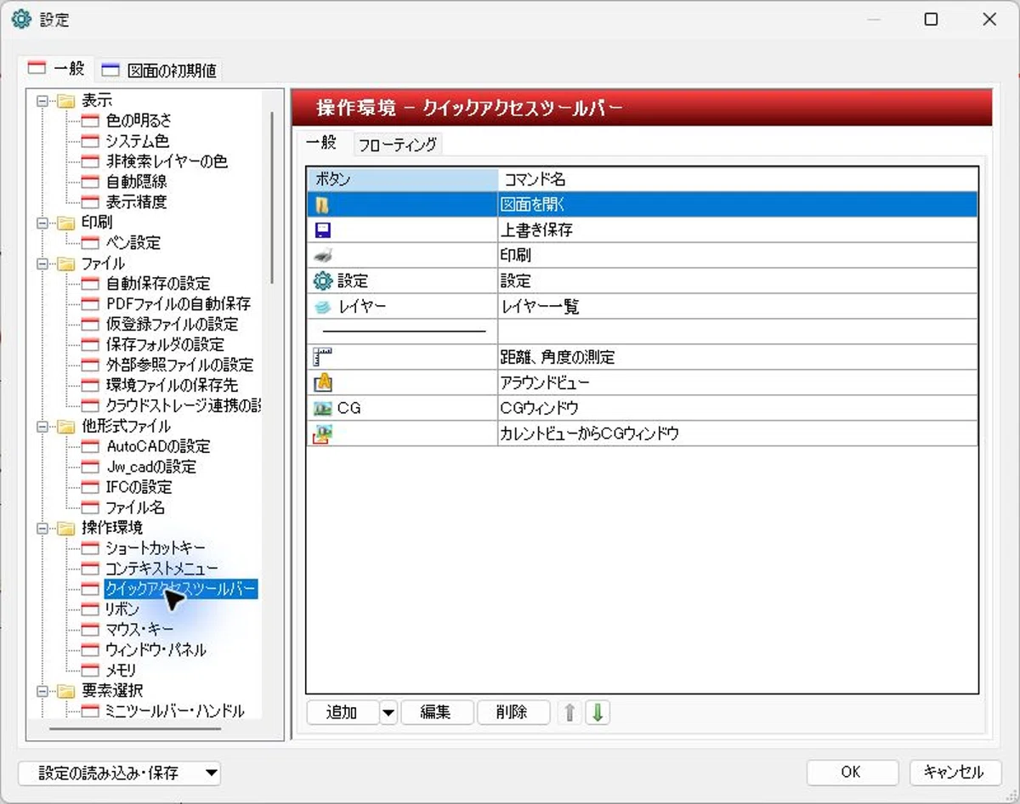This screenshot has width=1020, height=804.
Task: Switch to the フローティング tab
Action: (398, 144)
